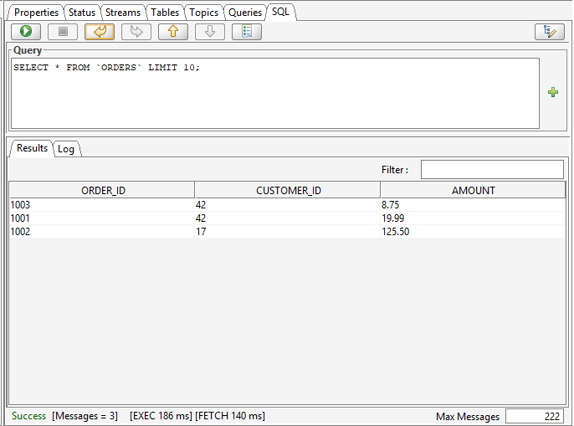Switch to the Streams tab
This screenshot has width=574, height=426.
click(123, 13)
